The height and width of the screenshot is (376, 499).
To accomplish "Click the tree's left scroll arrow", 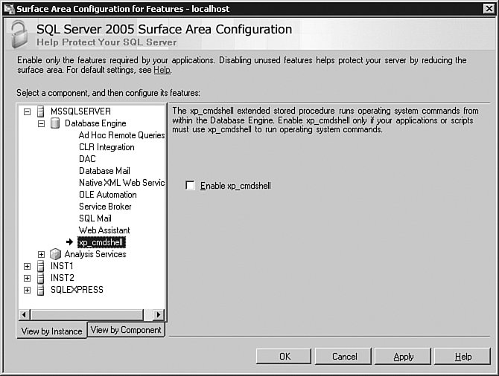I will (24, 315).
